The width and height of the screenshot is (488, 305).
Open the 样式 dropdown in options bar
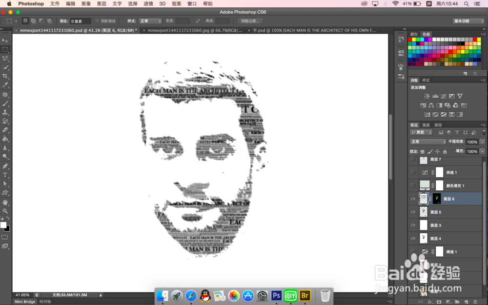click(x=150, y=21)
